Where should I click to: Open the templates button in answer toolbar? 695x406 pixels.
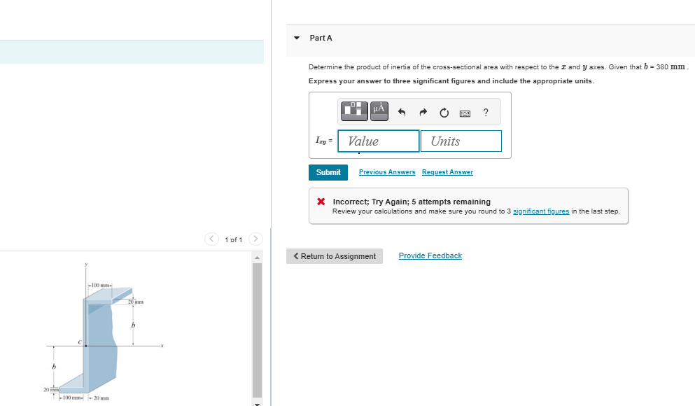point(354,111)
